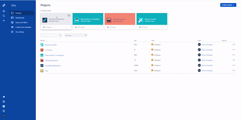Viewport: 241px width, 120px height.
Task: Open Templates Repository link in list
Action: click(53, 66)
